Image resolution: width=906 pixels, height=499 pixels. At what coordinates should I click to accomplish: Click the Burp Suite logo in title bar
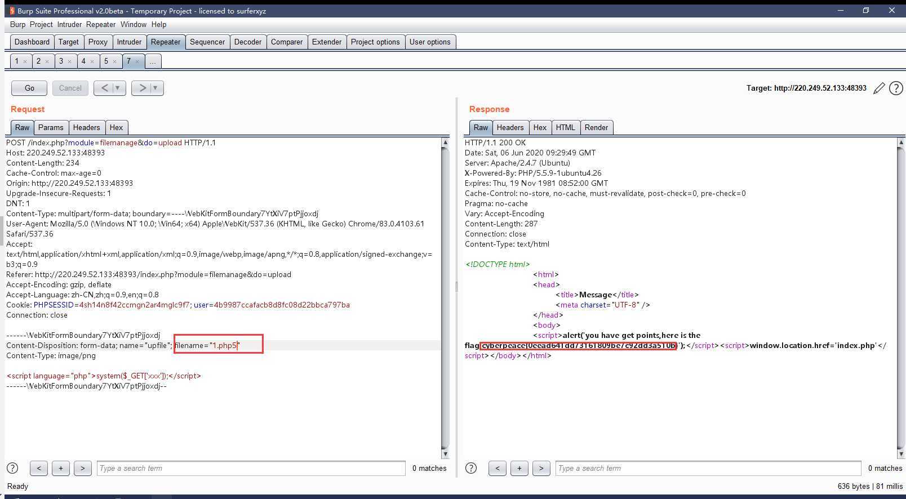coord(12,11)
